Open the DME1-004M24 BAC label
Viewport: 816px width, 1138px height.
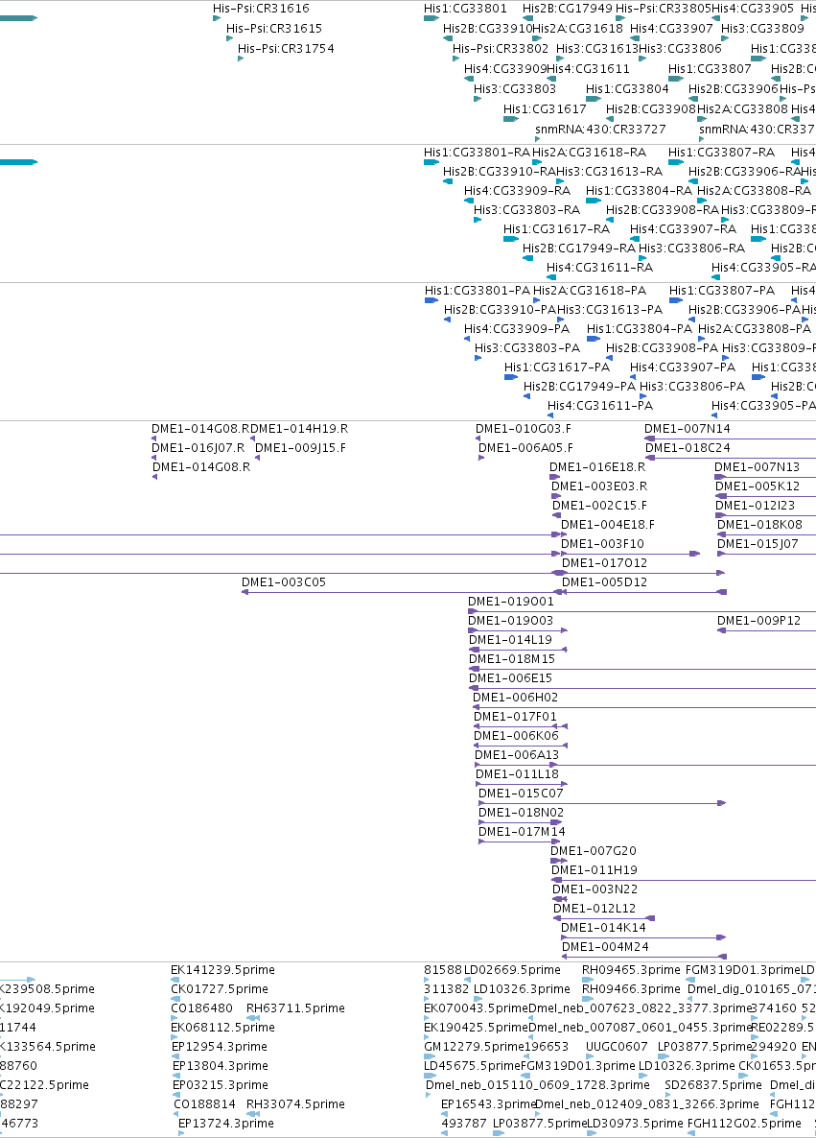[x=606, y=947]
